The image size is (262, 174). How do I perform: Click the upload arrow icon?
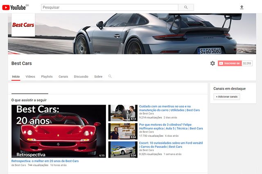(242, 7)
